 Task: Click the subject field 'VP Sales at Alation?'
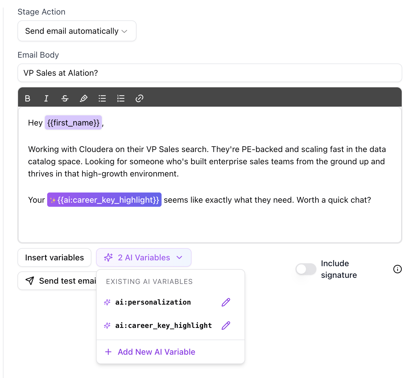pyautogui.click(x=210, y=73)
